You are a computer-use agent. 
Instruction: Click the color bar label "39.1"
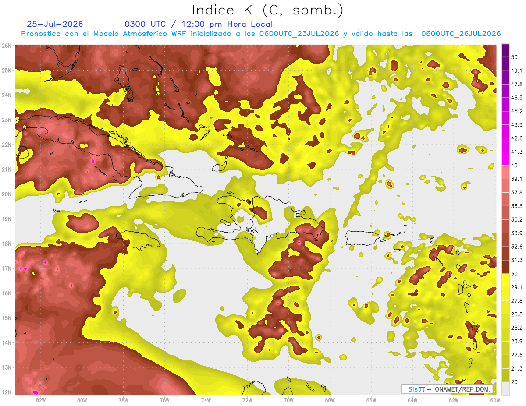[517, 179]
